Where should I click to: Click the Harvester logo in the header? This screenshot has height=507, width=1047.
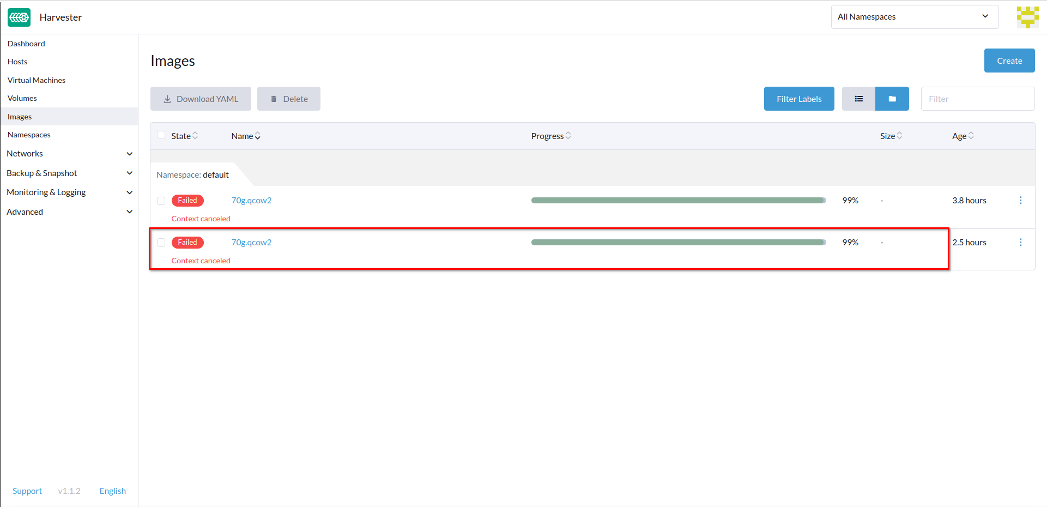(x=19, y=17)
